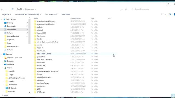Select the Autodesk folder in the tree
Screen dimensions: 175x98
(x=12, y=91)
